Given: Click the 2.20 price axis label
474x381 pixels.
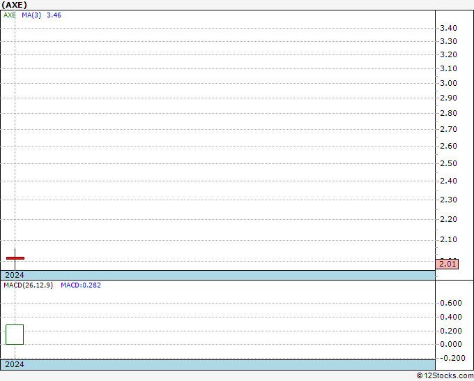Looking at the screenshot, I should point(448,219).
